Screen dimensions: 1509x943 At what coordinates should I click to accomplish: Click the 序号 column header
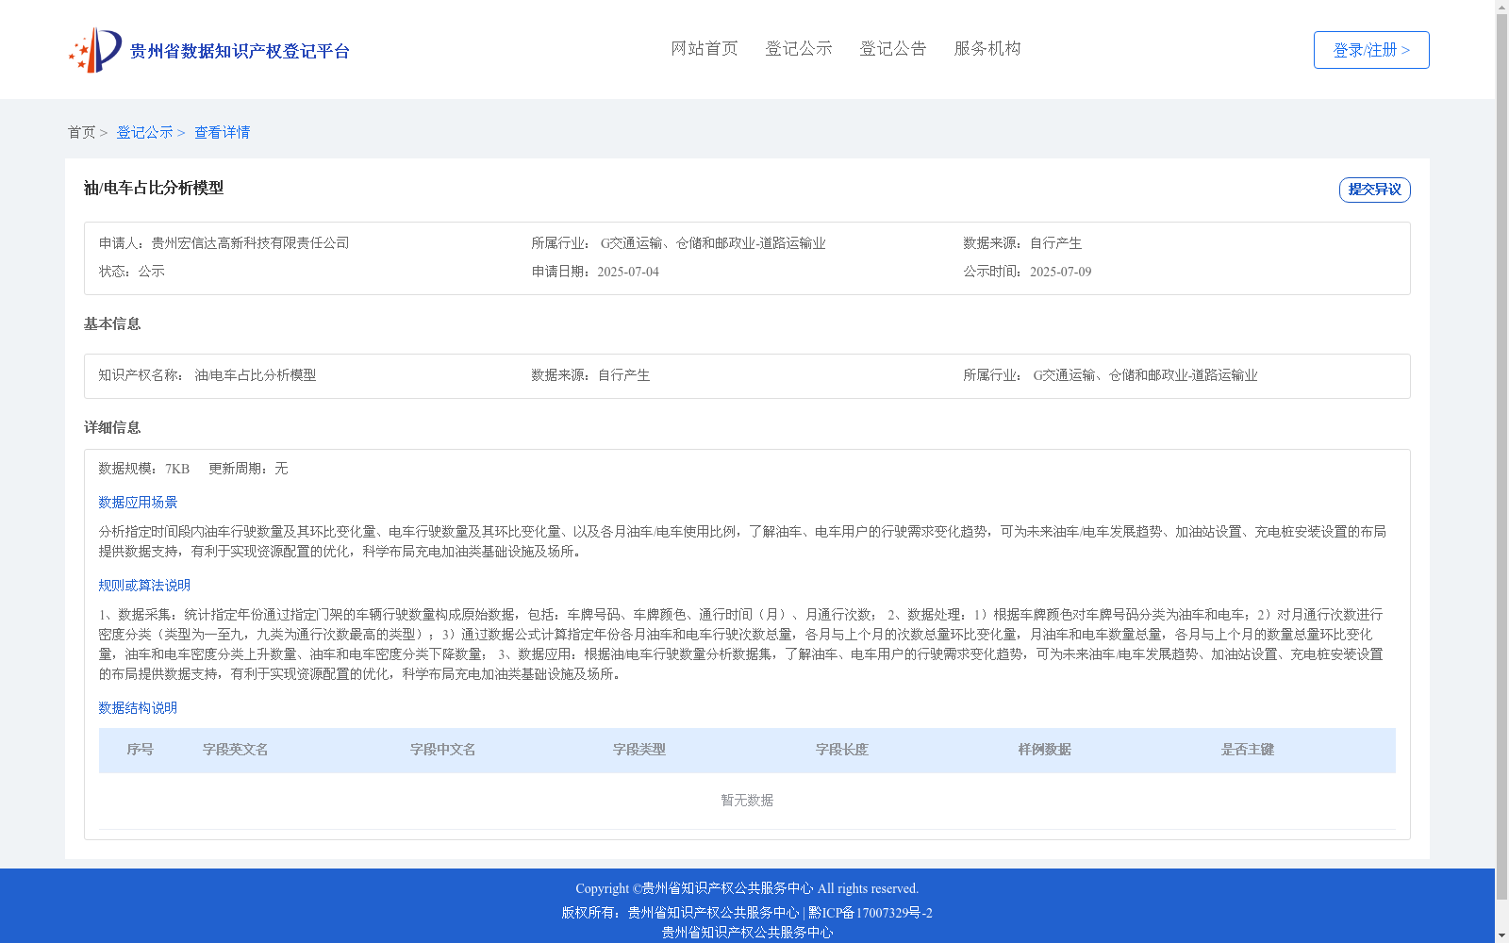141,750
